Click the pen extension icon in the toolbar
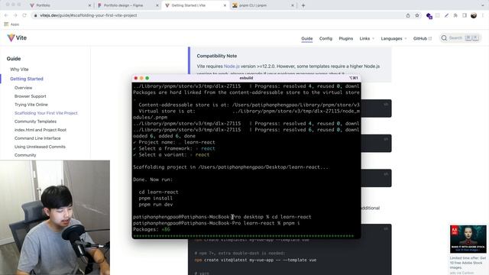 tap(446, 15)
